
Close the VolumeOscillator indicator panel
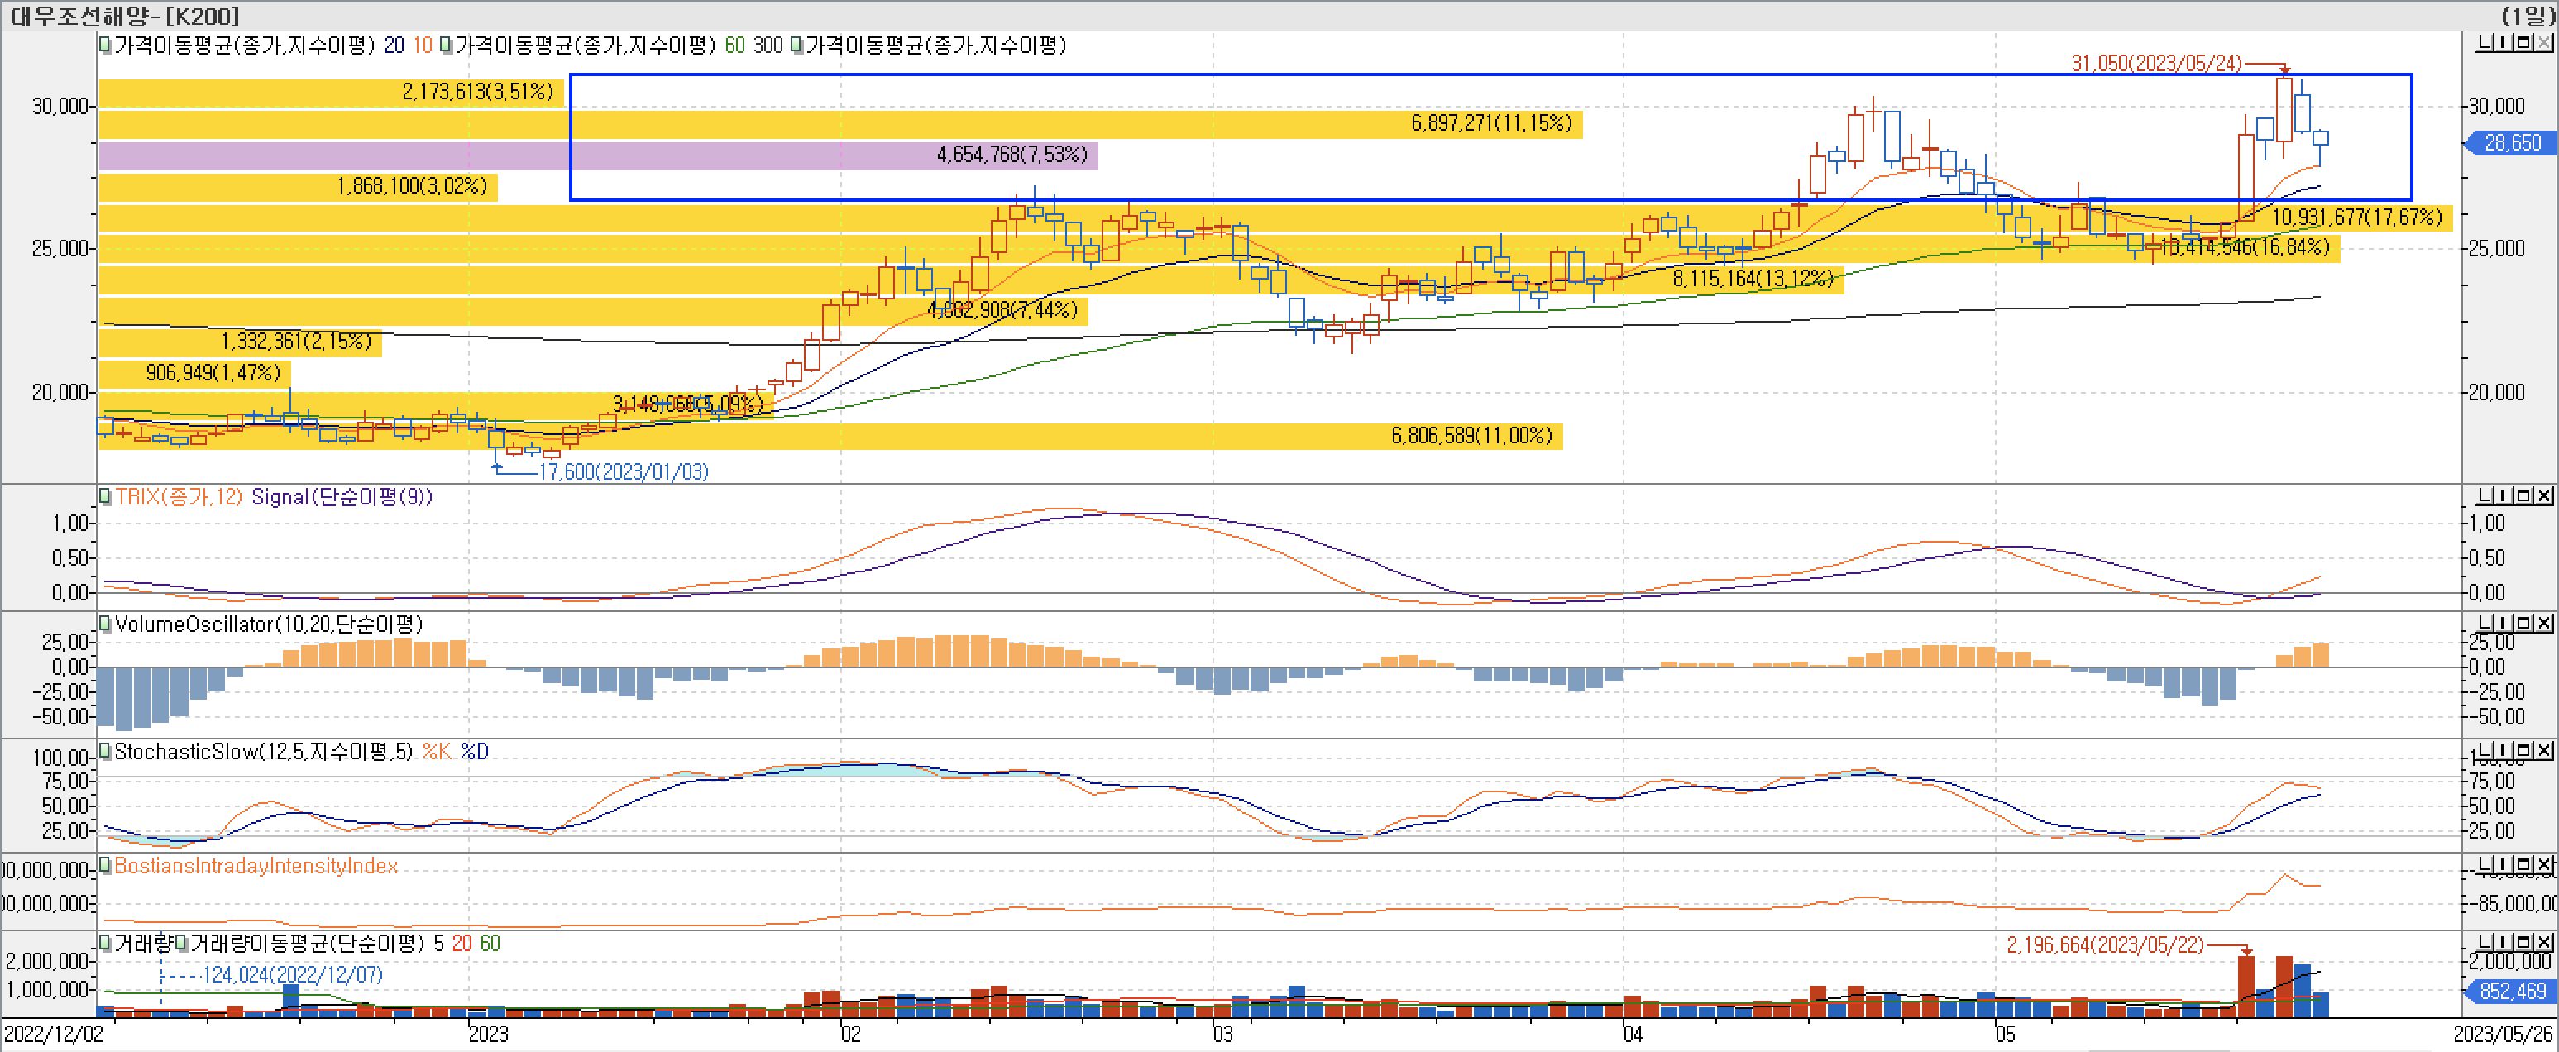tap(2544, 623)
